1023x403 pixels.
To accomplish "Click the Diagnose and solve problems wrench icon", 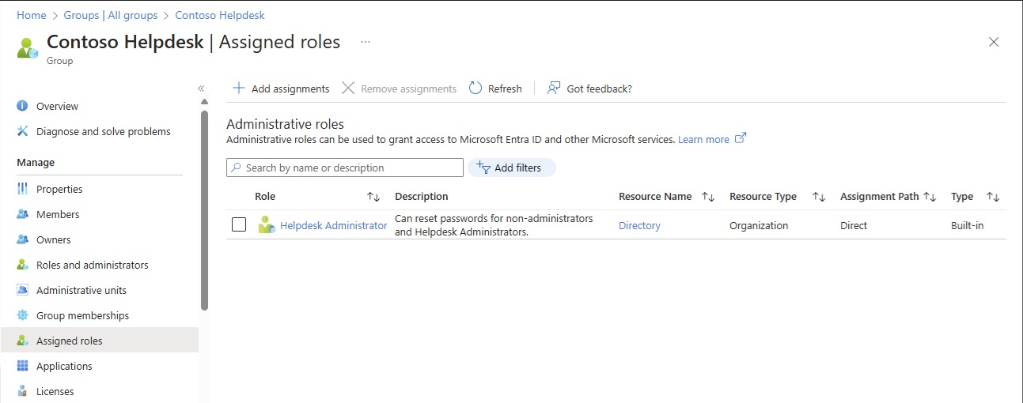I will (x=22, y=131).
